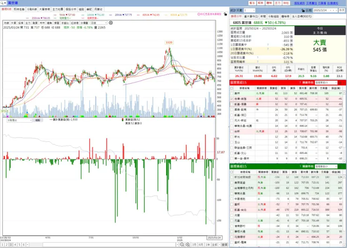
Task: Click the 主力 button in top bar
Action: [278, 3]
